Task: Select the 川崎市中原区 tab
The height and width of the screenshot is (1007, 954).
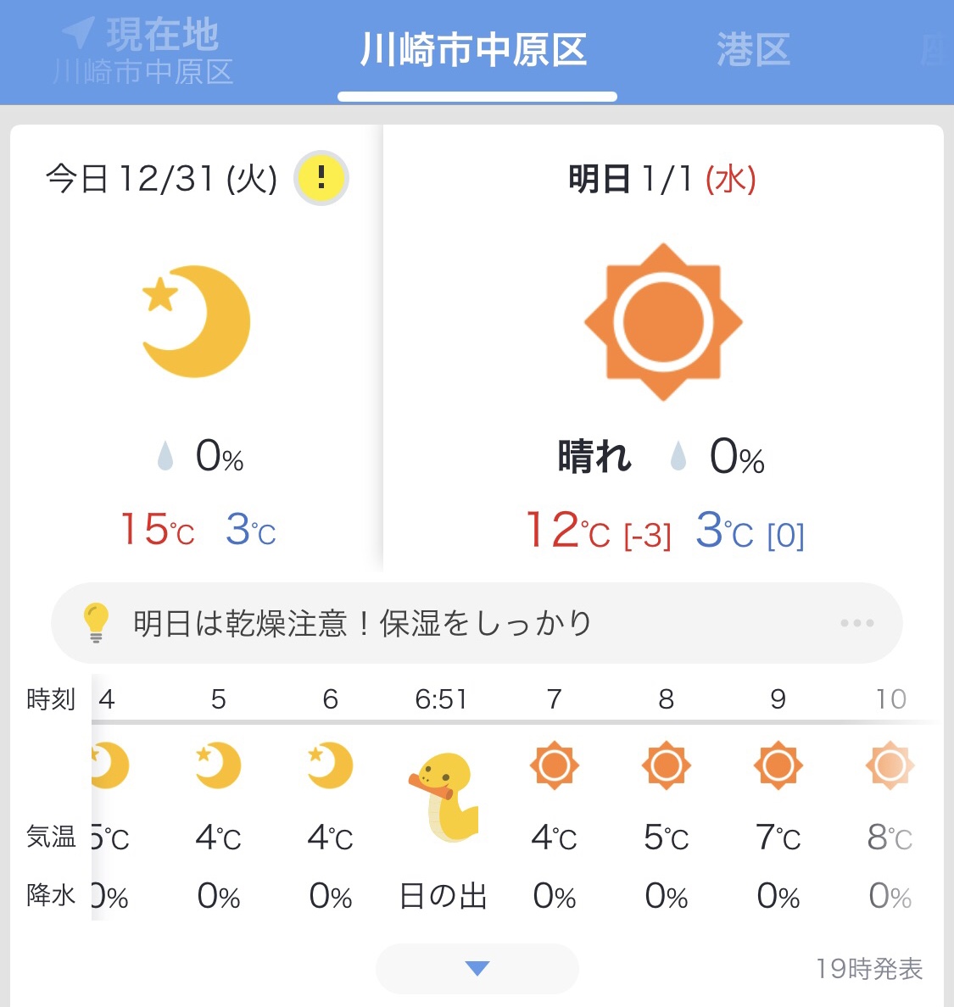Action: 473,50
